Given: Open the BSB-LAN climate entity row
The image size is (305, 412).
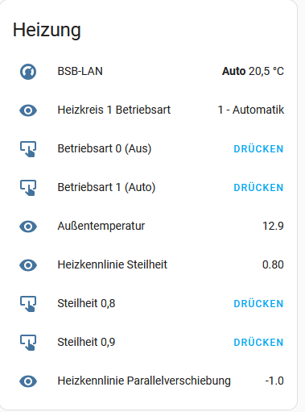Looking at the screenshot, I should pyautogui.click(x=148, y=72).
